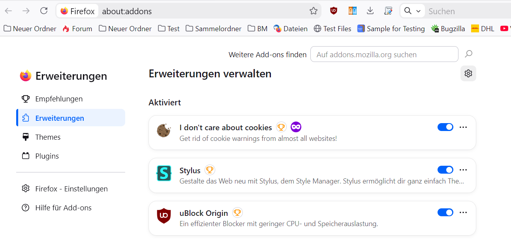
Task: Click the magnifier to search add-ons
Action: coord(469,54)
